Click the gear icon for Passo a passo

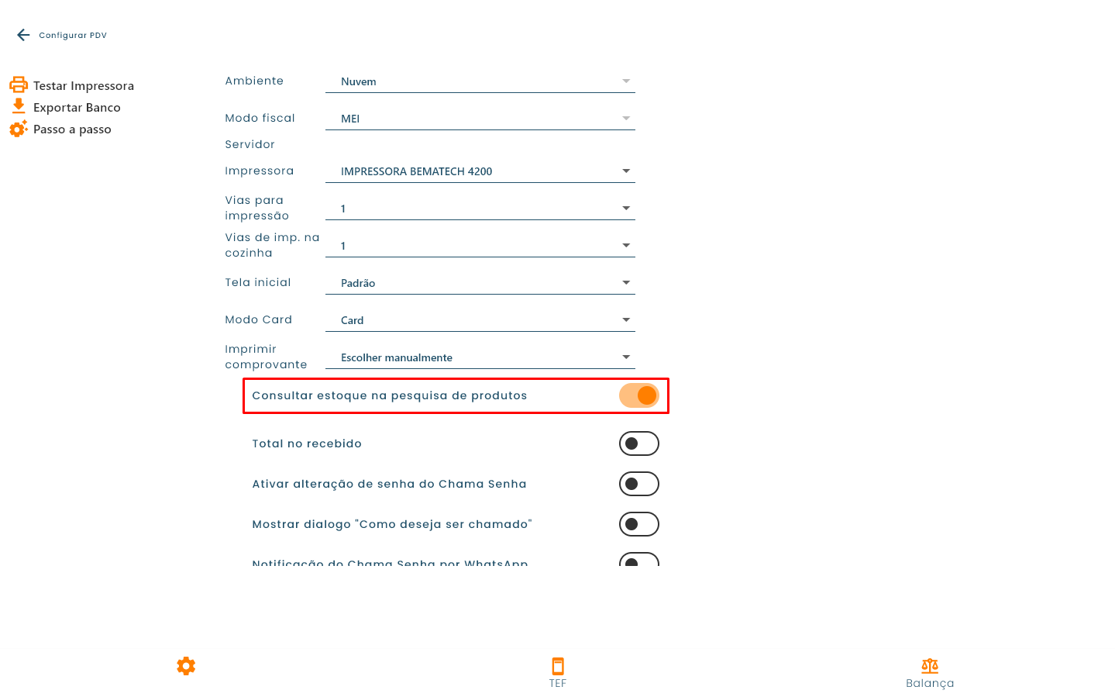click(19, 129)
